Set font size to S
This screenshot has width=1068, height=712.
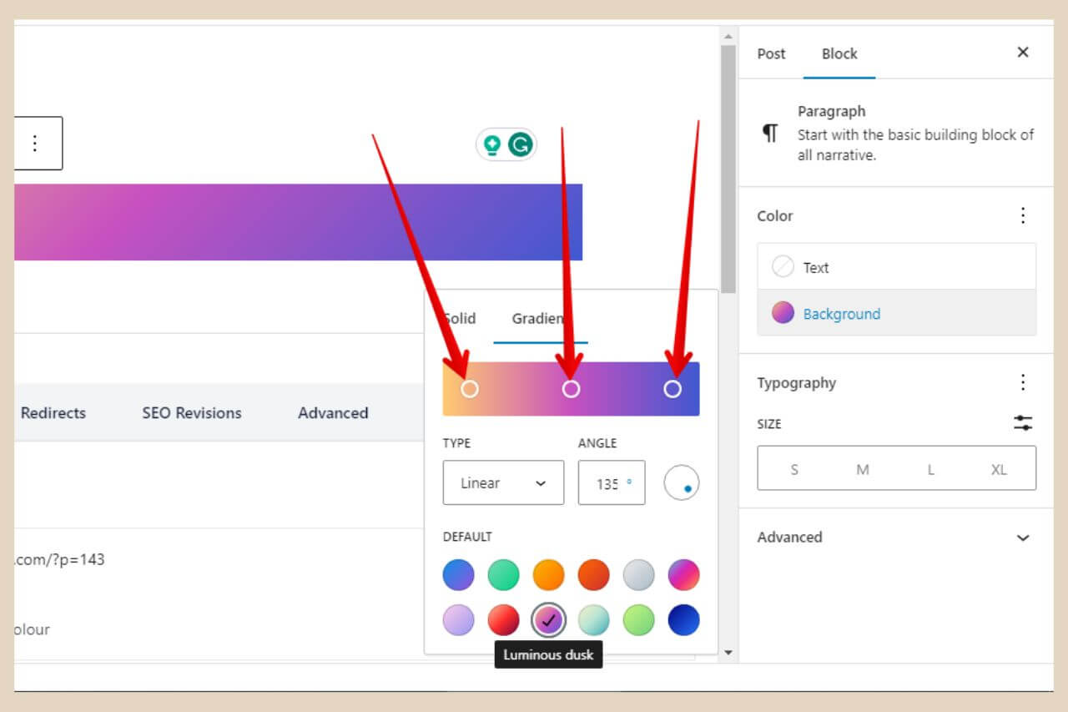793,469
